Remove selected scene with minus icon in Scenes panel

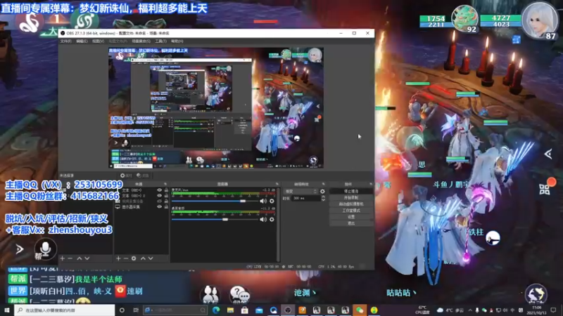point(70,258)
